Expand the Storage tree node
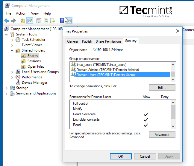 [x=7, y=88]
